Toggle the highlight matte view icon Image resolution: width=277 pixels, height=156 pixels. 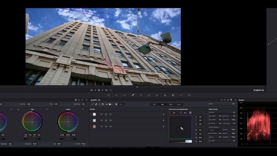pos(110,104)
